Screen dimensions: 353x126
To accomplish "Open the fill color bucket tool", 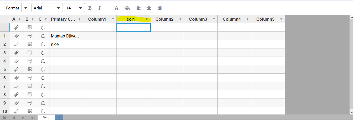I will click(127, 8).
